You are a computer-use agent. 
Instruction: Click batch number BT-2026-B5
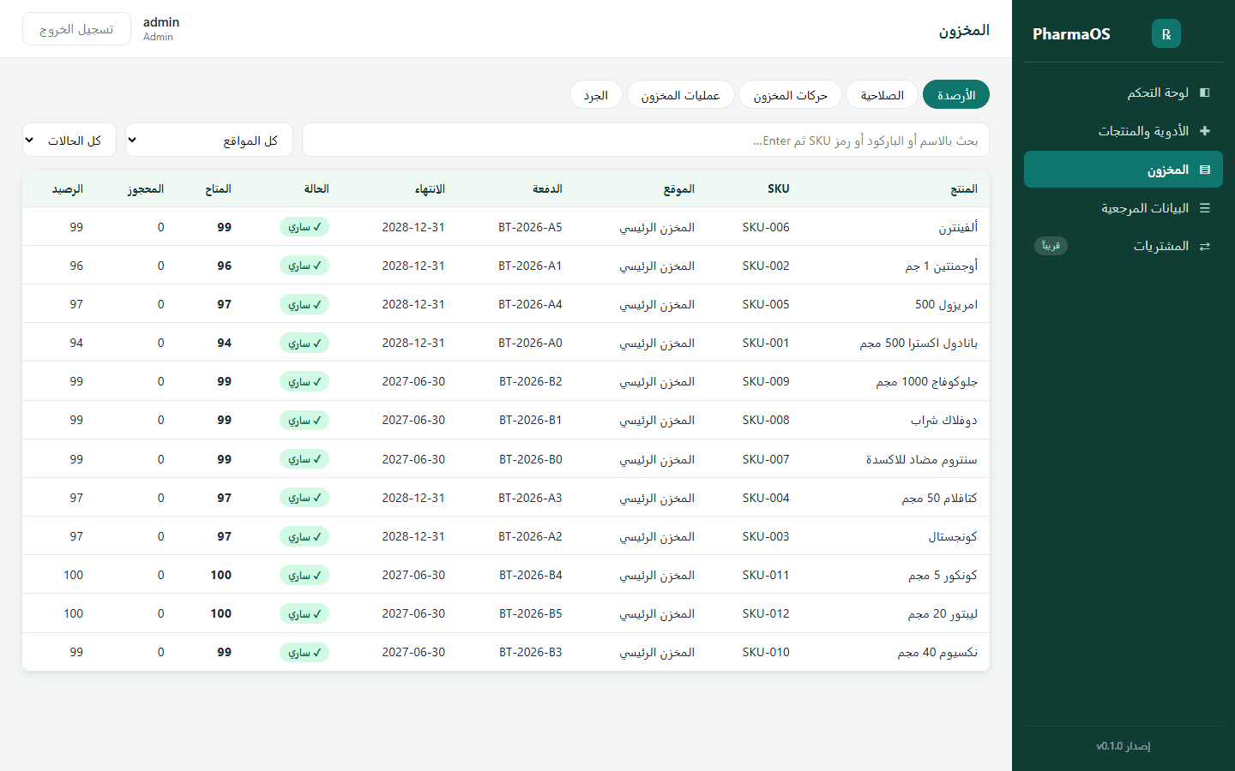click(x=531, y=614)
